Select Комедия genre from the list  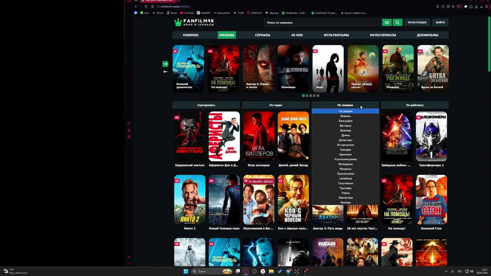(x=345, y=150)
